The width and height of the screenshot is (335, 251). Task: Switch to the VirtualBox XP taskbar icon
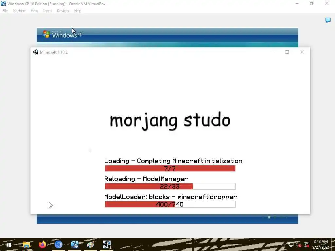(75, 244)
